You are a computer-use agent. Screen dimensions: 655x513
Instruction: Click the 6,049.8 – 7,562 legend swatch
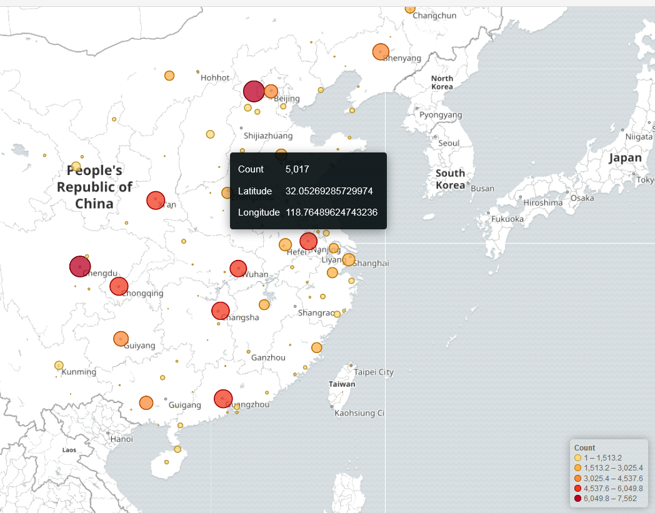pyautogui.click(x=578, y=498)
